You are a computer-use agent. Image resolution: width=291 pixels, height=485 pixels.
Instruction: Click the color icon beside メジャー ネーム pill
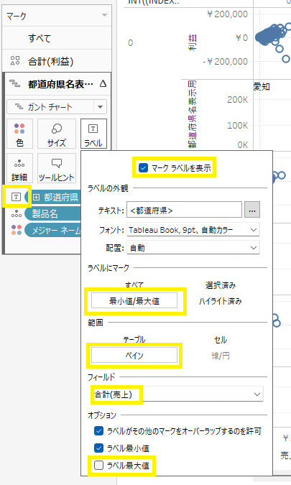(16, 230)
